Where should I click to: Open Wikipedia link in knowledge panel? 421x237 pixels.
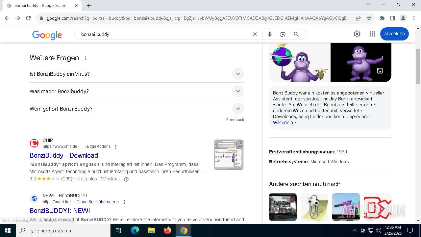tap(285, 122)
